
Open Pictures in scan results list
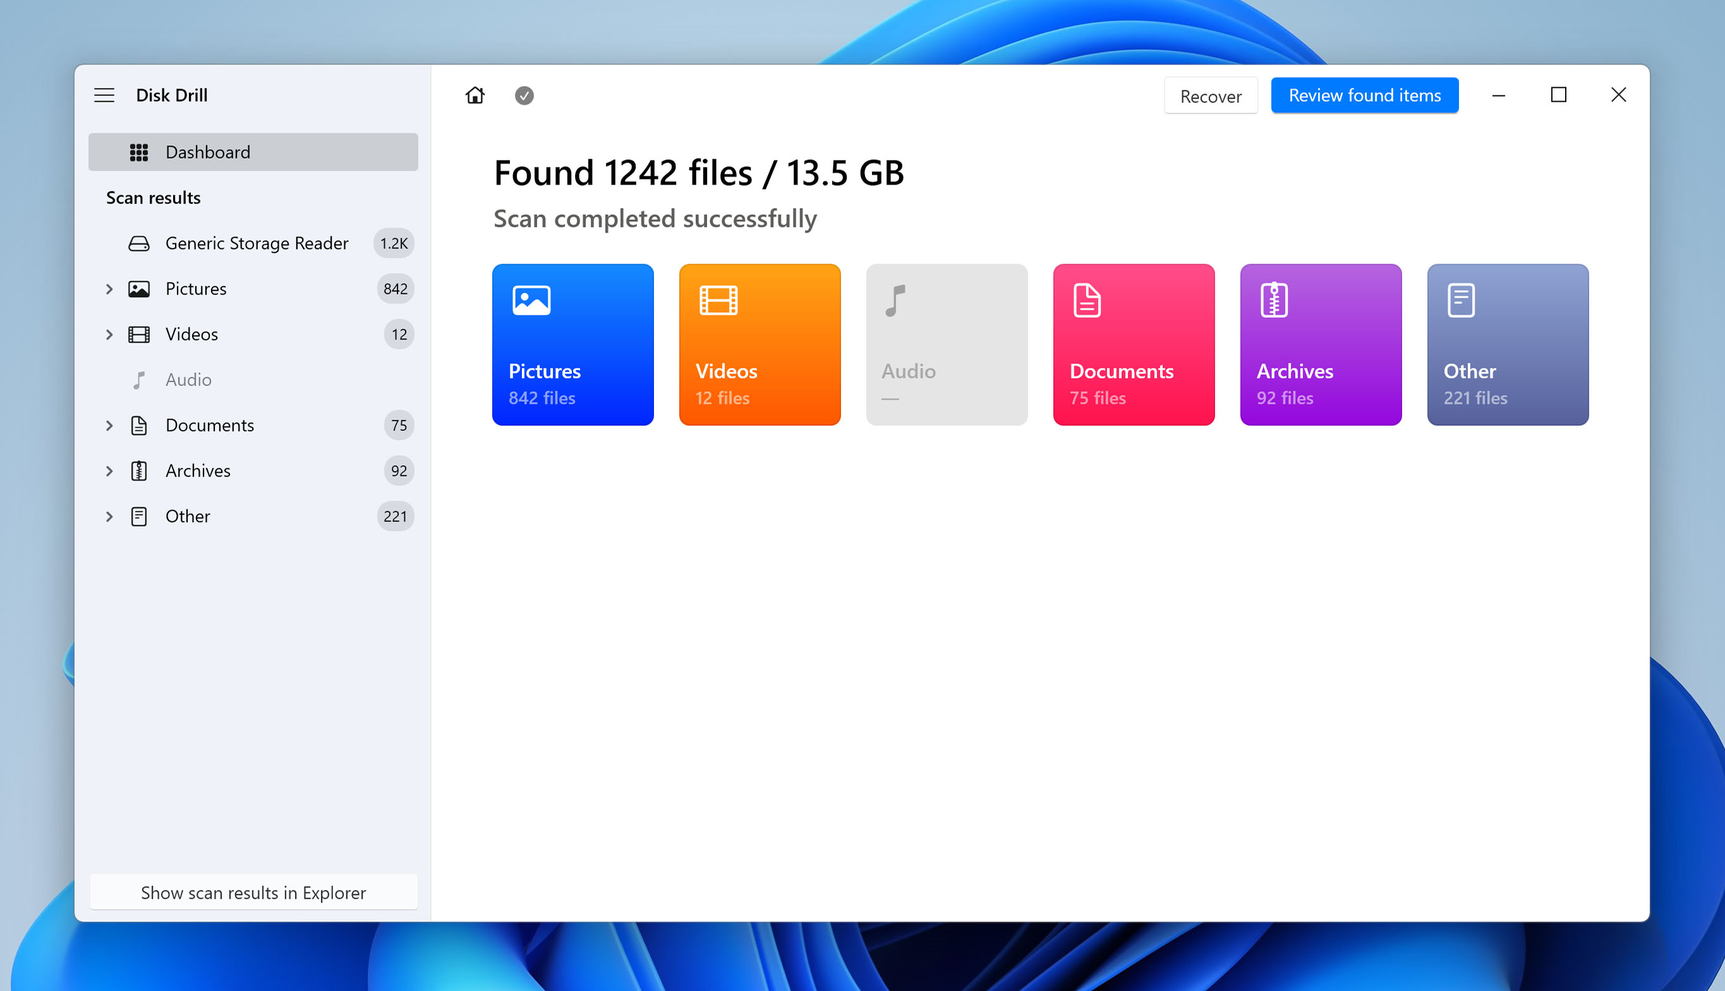[x=253, y=289]
